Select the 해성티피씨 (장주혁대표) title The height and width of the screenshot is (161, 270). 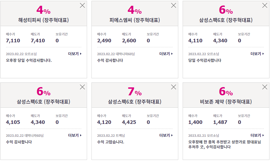pyautogui.click(x=44, y=20)
